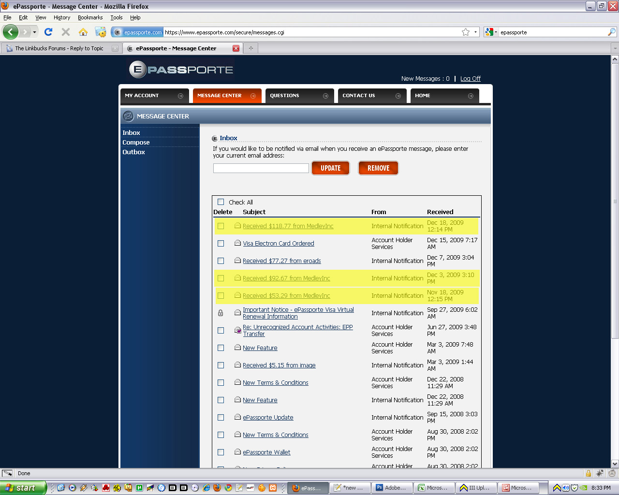Screen dimensions: 619x495
Task: Select the MESSAGE CENTER nav tab
Action: tap(227, 96)
